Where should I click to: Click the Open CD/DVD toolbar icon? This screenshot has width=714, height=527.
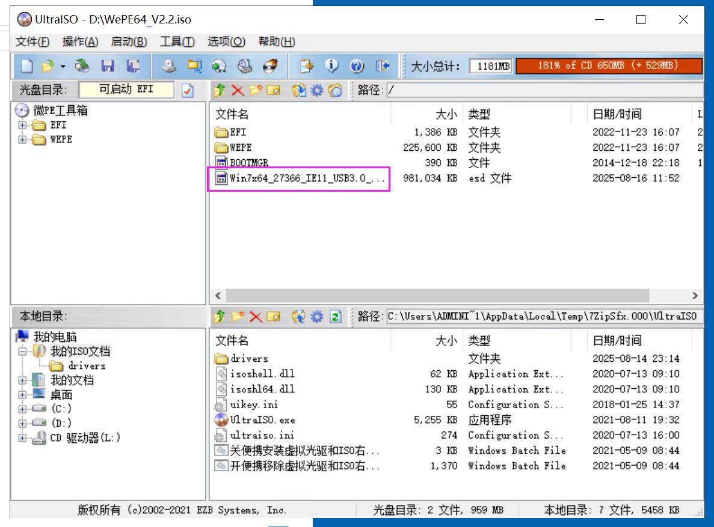[82, 67]
